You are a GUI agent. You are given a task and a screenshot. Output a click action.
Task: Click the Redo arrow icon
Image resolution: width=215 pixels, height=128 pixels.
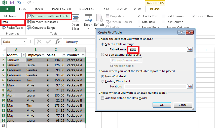[x=29, y=2]
